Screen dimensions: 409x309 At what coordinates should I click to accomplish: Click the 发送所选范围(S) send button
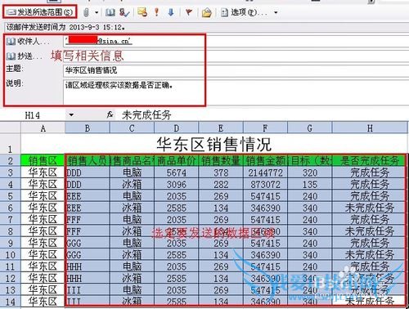pyautogui.click(x=40, y=12)
